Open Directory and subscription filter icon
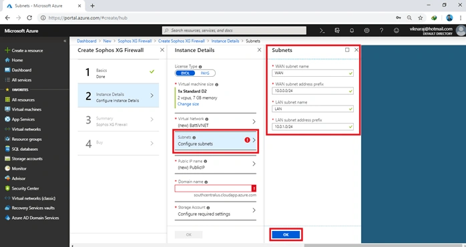Image resolution: width=466 pixels, height=247 pixels. click(337, 30)
